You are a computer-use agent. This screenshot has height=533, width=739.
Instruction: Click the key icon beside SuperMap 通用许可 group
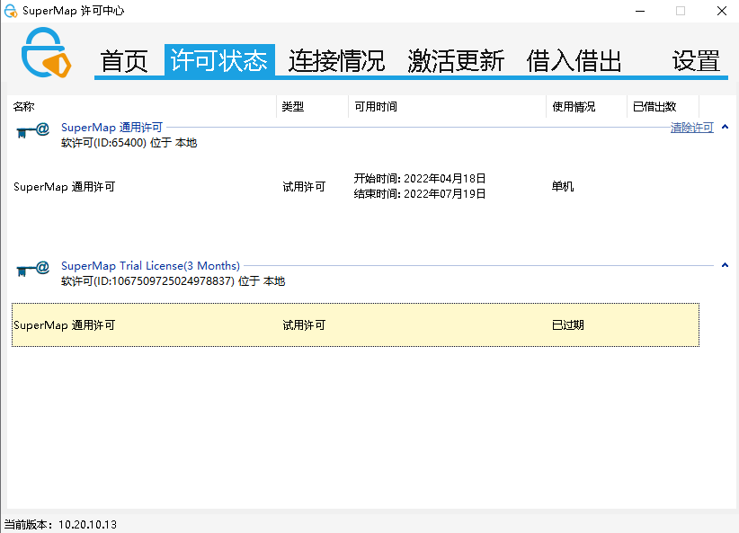32,130
